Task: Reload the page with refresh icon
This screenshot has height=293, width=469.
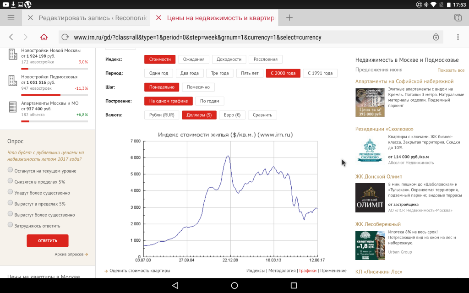Action: (x=65, y=37)
